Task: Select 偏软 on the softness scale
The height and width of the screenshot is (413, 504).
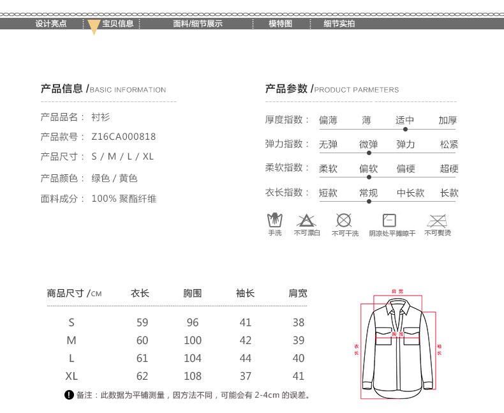Action: [368, 169]
